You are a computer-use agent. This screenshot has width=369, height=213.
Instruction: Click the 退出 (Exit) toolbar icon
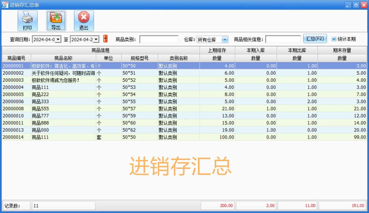pos(84,20)
